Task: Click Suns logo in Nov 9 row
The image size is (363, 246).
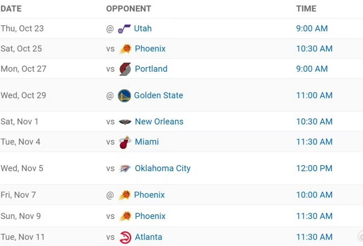Action: (125, 216)
